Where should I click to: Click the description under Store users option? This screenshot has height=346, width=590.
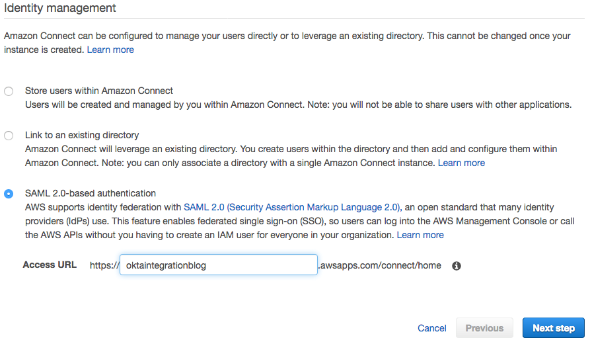tap(298, 105)
